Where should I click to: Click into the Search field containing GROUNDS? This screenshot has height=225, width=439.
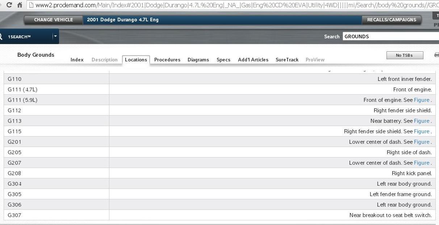click(391, 36)
